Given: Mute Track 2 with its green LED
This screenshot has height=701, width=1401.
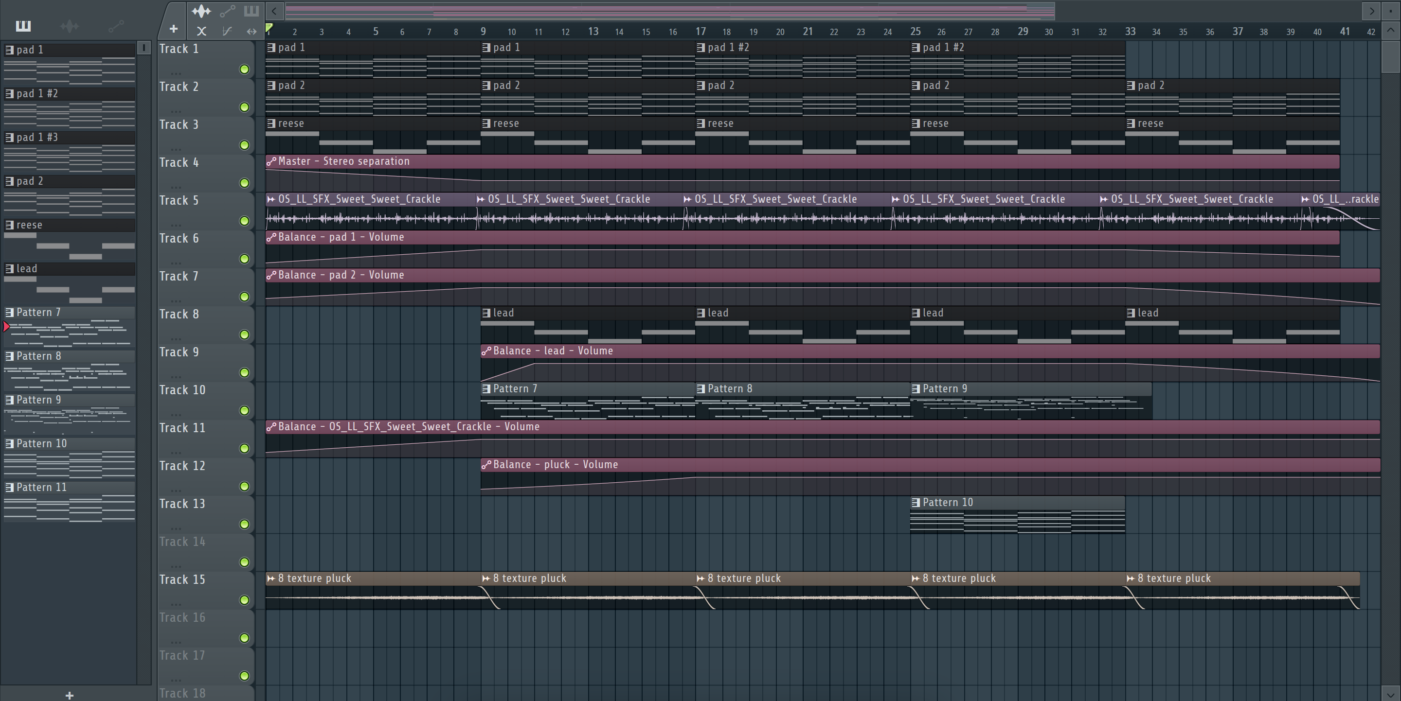Looking at the screenshot, I should tap(244, 107).
